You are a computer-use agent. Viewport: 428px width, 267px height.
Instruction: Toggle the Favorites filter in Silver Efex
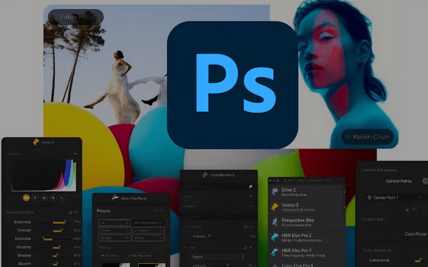110,256
